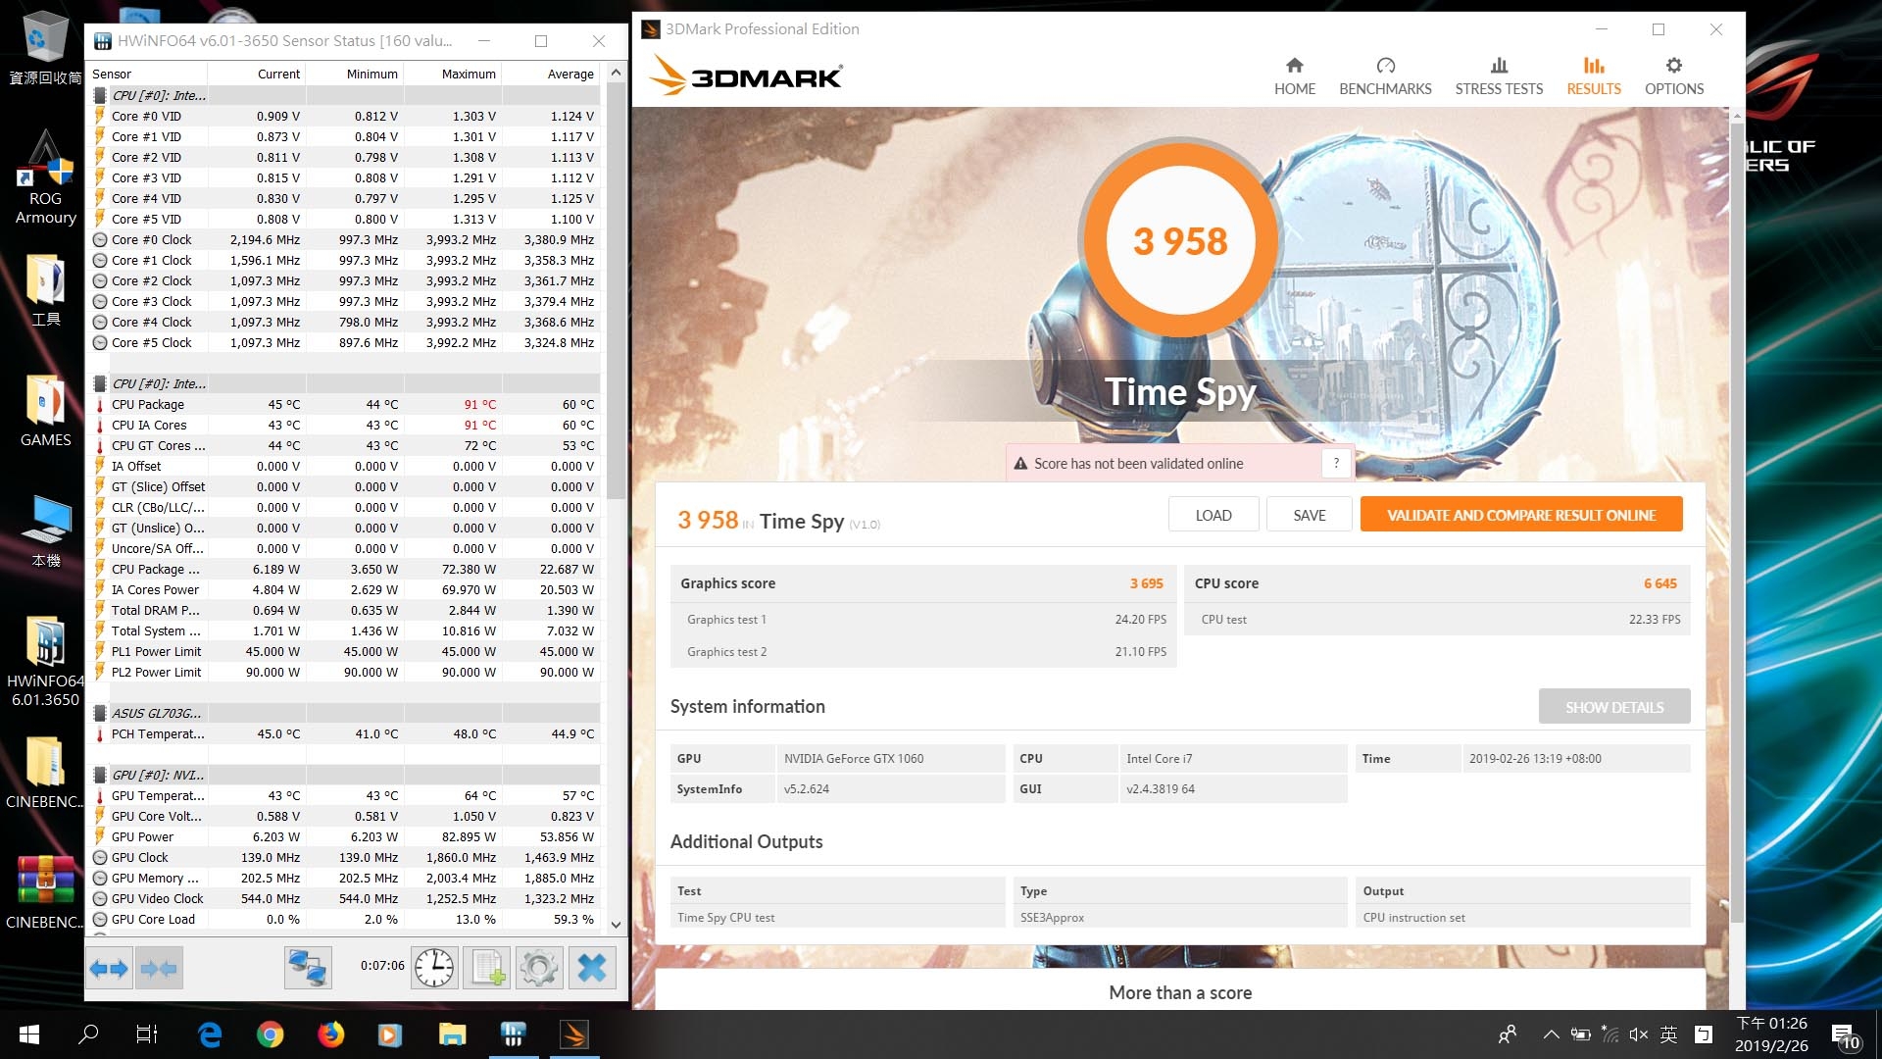Click the CPU score value 6 645
This screenshot has height=1059, width=1882.
pos(1659,583)
